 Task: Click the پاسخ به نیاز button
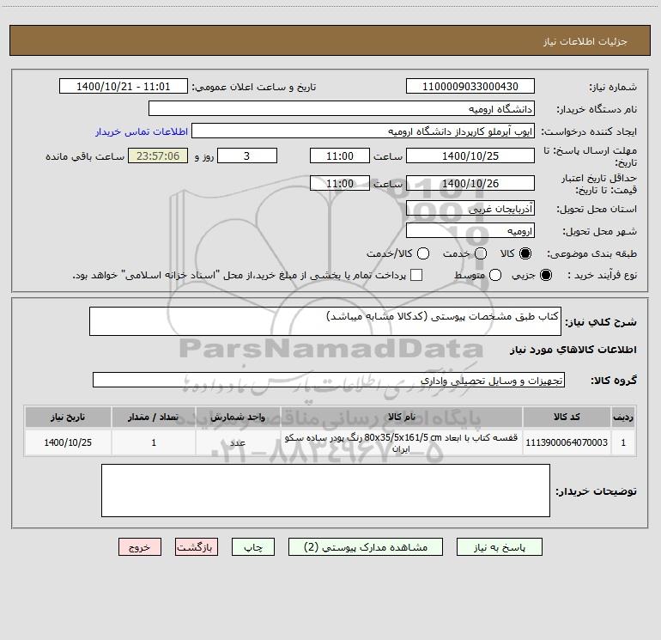tap(500, 546)
